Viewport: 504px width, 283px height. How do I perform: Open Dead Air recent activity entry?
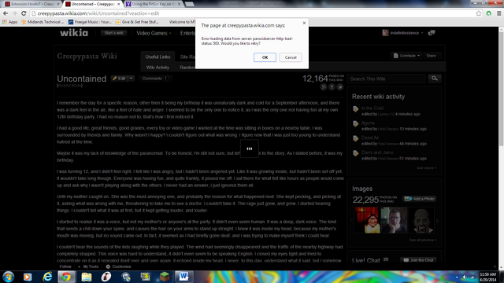[x=370, y=138]
